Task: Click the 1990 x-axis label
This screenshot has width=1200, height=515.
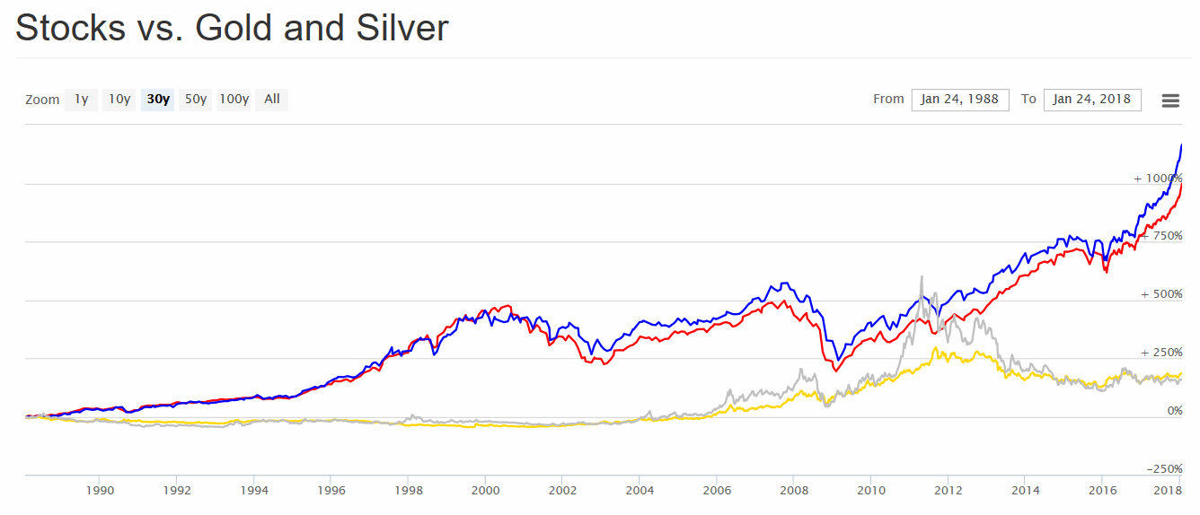Action: pos(100,490)
